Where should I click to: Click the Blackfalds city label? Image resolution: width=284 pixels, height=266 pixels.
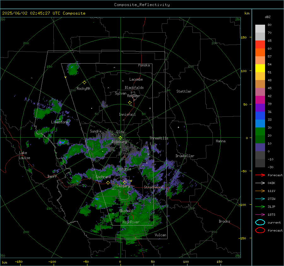134,88
